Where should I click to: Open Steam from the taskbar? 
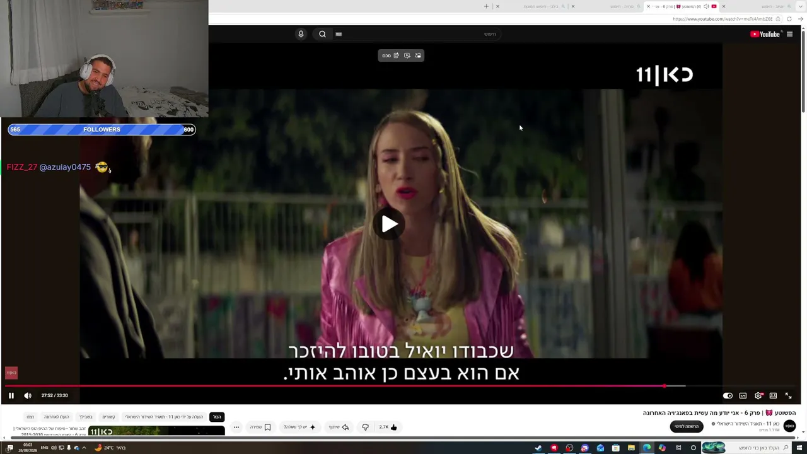[538, 448]
